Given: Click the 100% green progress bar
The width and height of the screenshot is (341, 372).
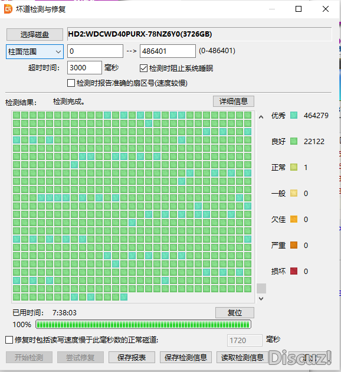Looking at the screenshot, I should pos(143,324).
